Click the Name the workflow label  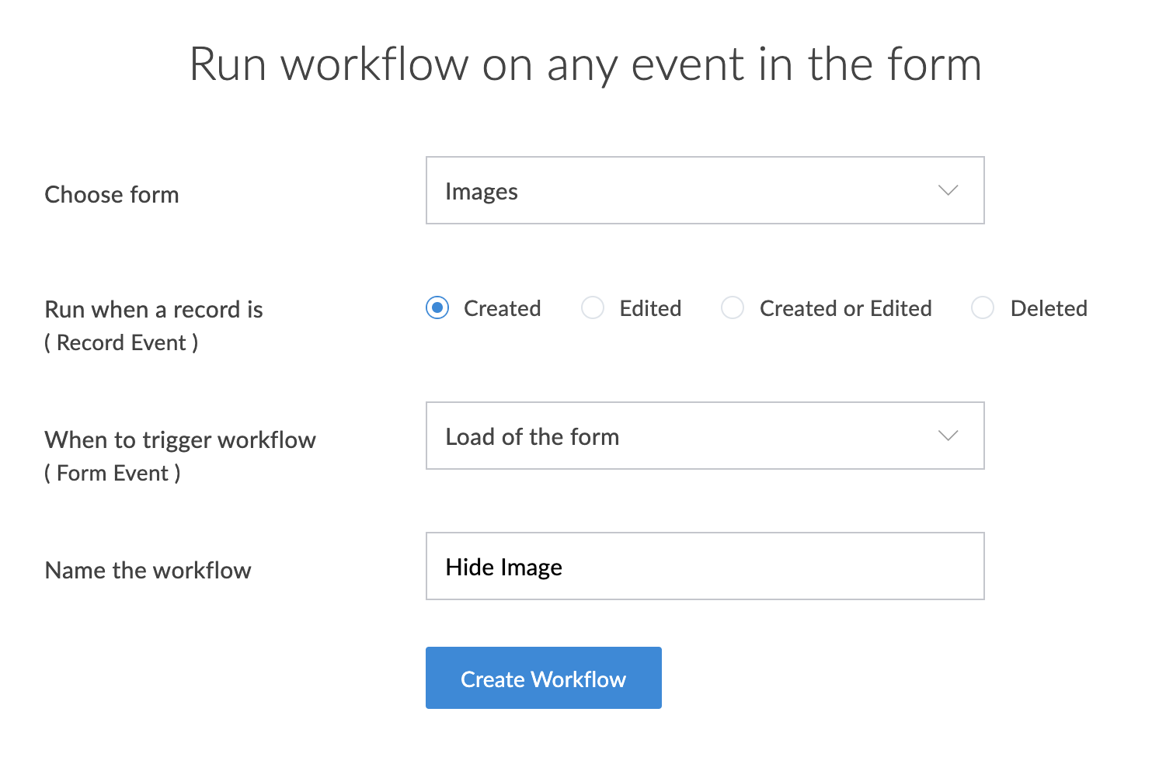point(148,571)
